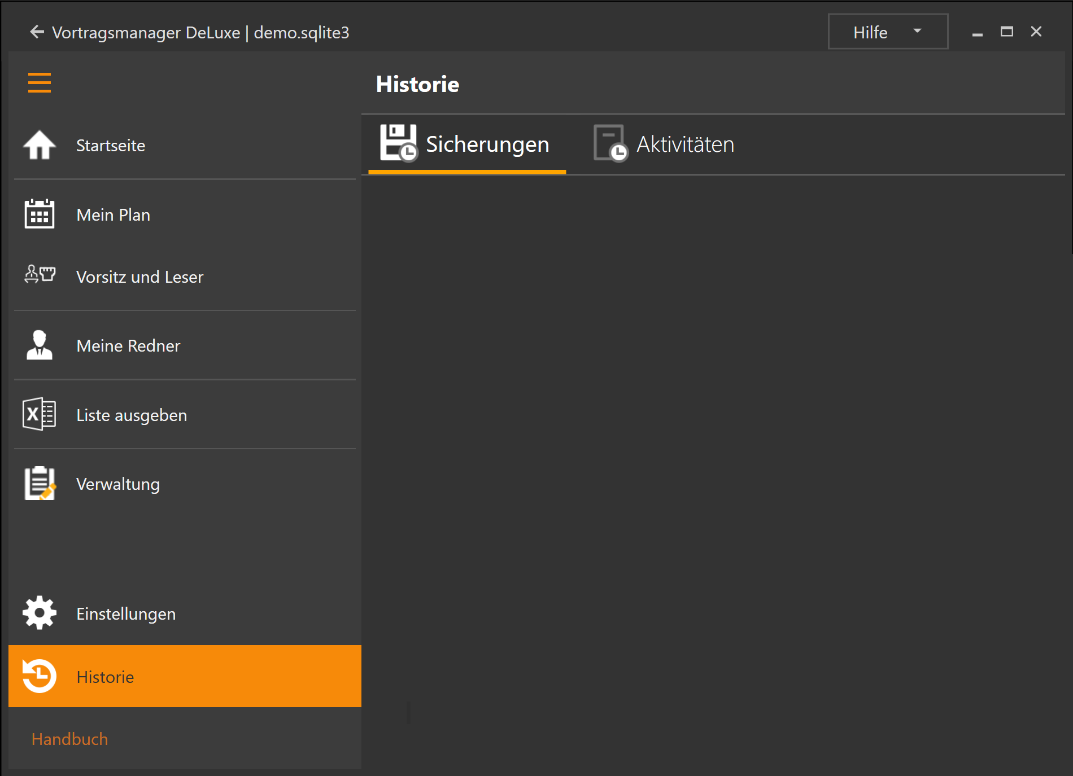The width and height of the screenshot is (1073, 776).
Task: Click the Aktivitäten document clock icon
Action: point(610,143)
